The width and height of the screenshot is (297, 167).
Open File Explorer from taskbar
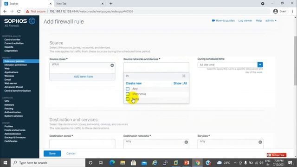[123, 163]
